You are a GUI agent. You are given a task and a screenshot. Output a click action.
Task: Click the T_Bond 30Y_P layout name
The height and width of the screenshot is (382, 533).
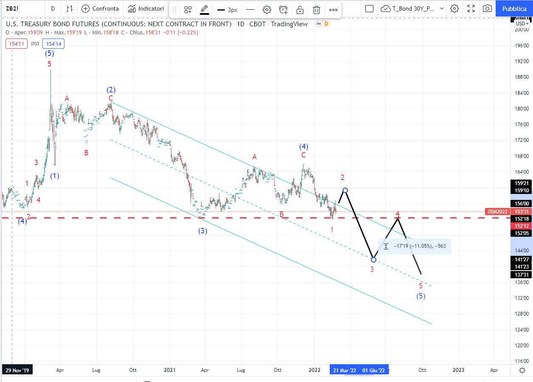(x=414, y=8)
